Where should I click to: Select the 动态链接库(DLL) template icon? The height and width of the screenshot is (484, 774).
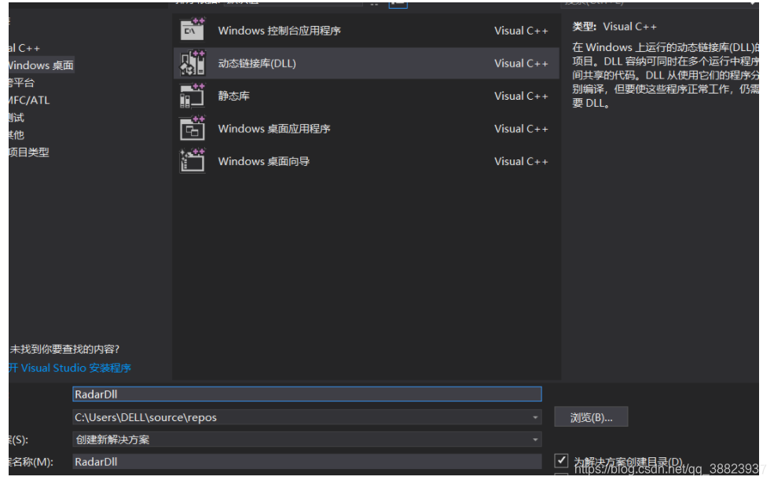(x=192, y=63)
